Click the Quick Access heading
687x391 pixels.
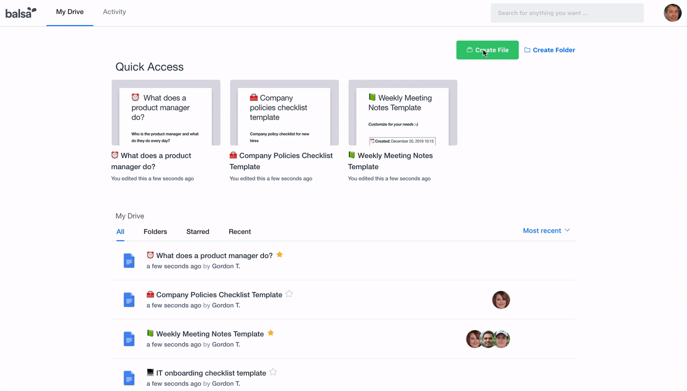point(150,67)
